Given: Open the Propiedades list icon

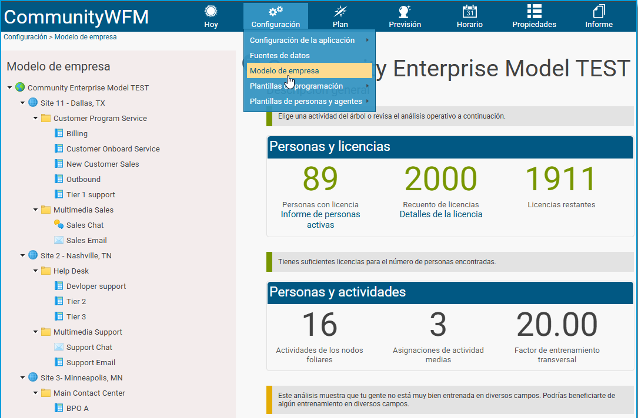Looking at the screenshot, I should [535, 11].
